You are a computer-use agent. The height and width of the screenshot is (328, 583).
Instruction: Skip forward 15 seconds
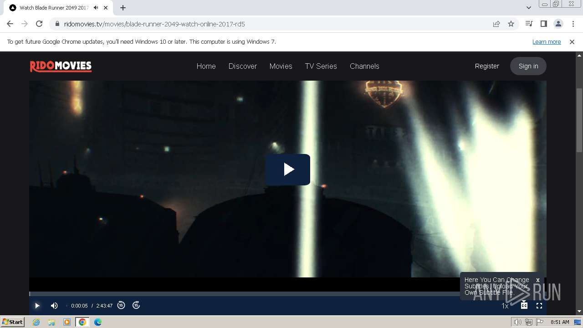click(x=136, y=305)
